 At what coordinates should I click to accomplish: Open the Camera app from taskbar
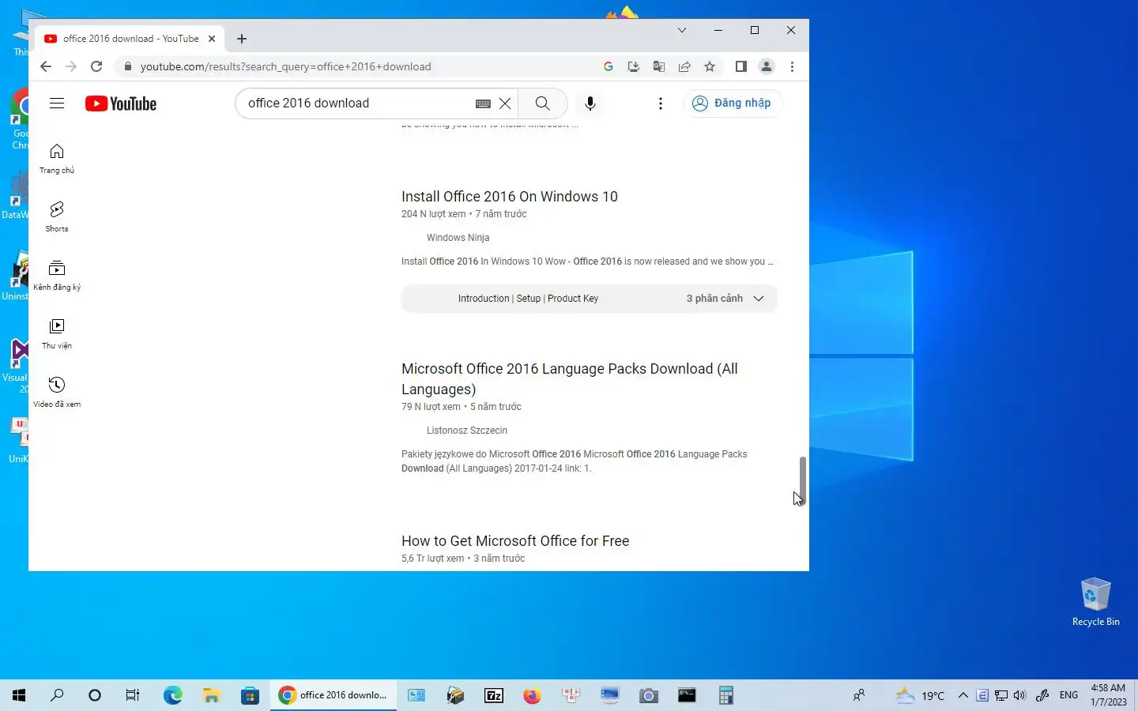649,695
